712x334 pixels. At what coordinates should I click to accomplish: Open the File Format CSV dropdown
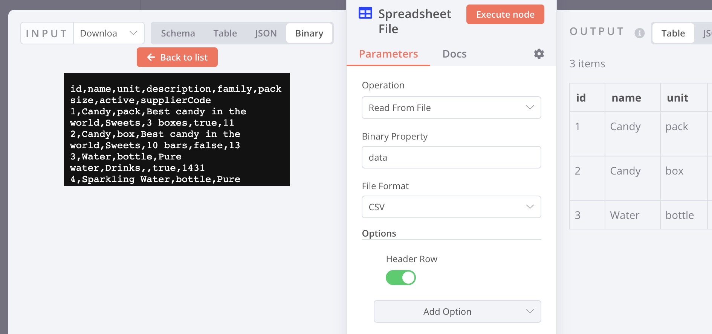click(x=451, y=207)
